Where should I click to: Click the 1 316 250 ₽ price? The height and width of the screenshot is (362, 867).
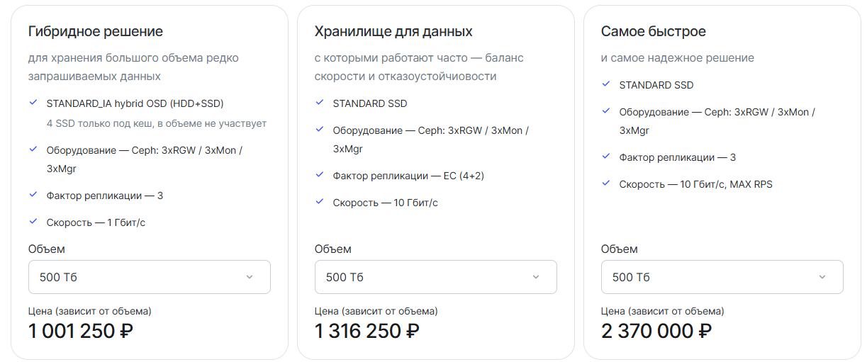[367, 331]
